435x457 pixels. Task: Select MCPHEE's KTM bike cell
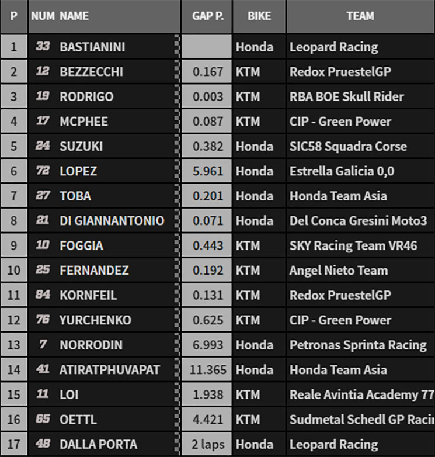248,122
